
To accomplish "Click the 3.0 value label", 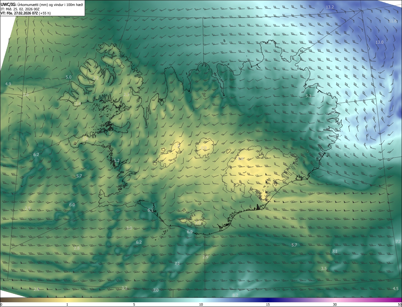I will pyautogui.click(x=129, y=228).
